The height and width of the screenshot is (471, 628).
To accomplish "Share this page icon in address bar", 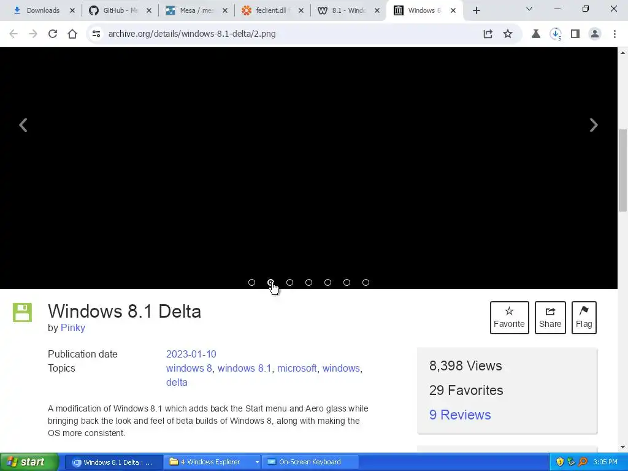I will tap(488, 34).
